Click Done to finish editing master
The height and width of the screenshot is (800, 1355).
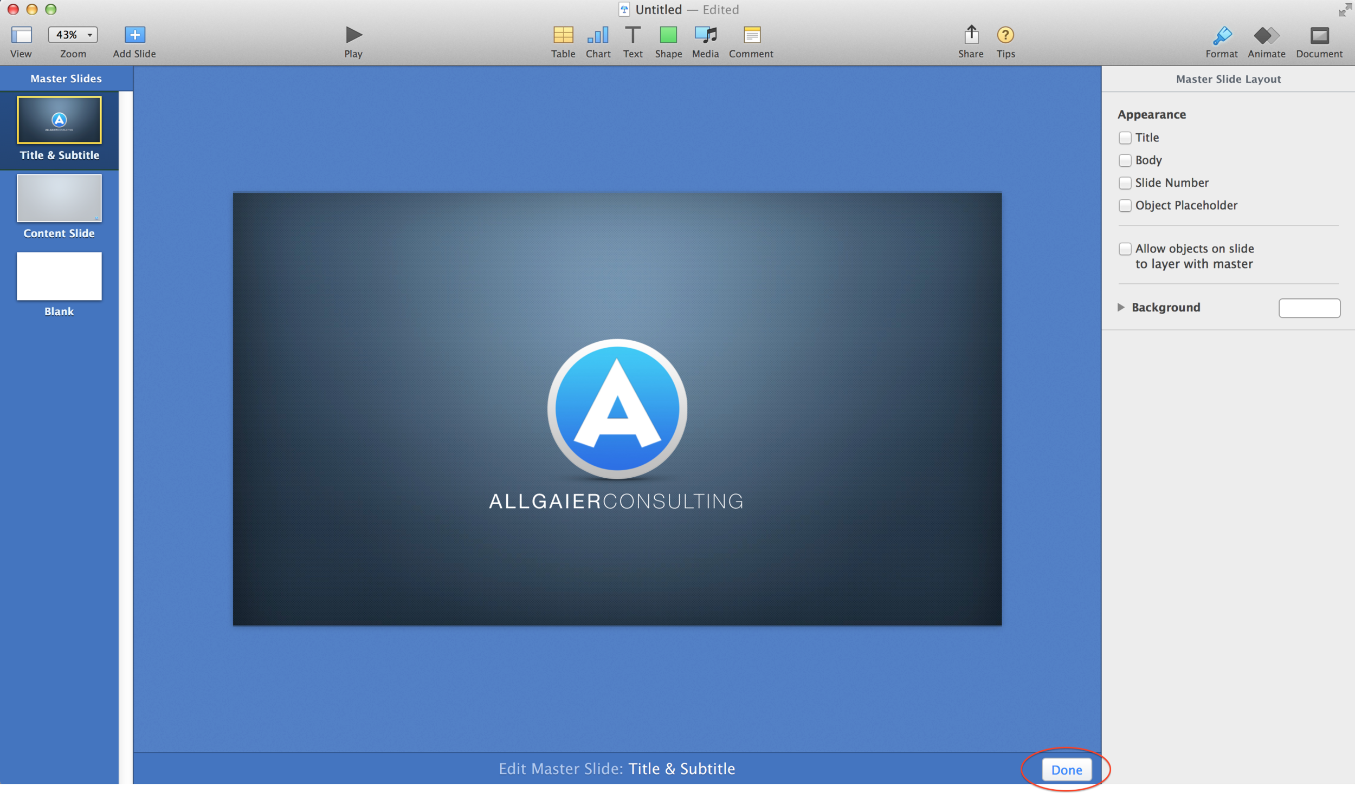[x=1066, y=769]
